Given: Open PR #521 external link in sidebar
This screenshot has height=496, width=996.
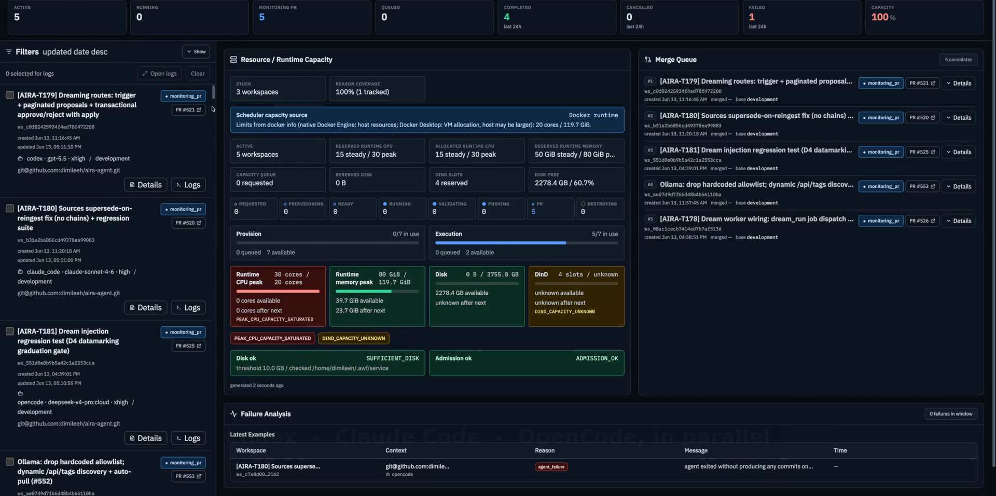Looking at the screenshot, I should point(188,110).
